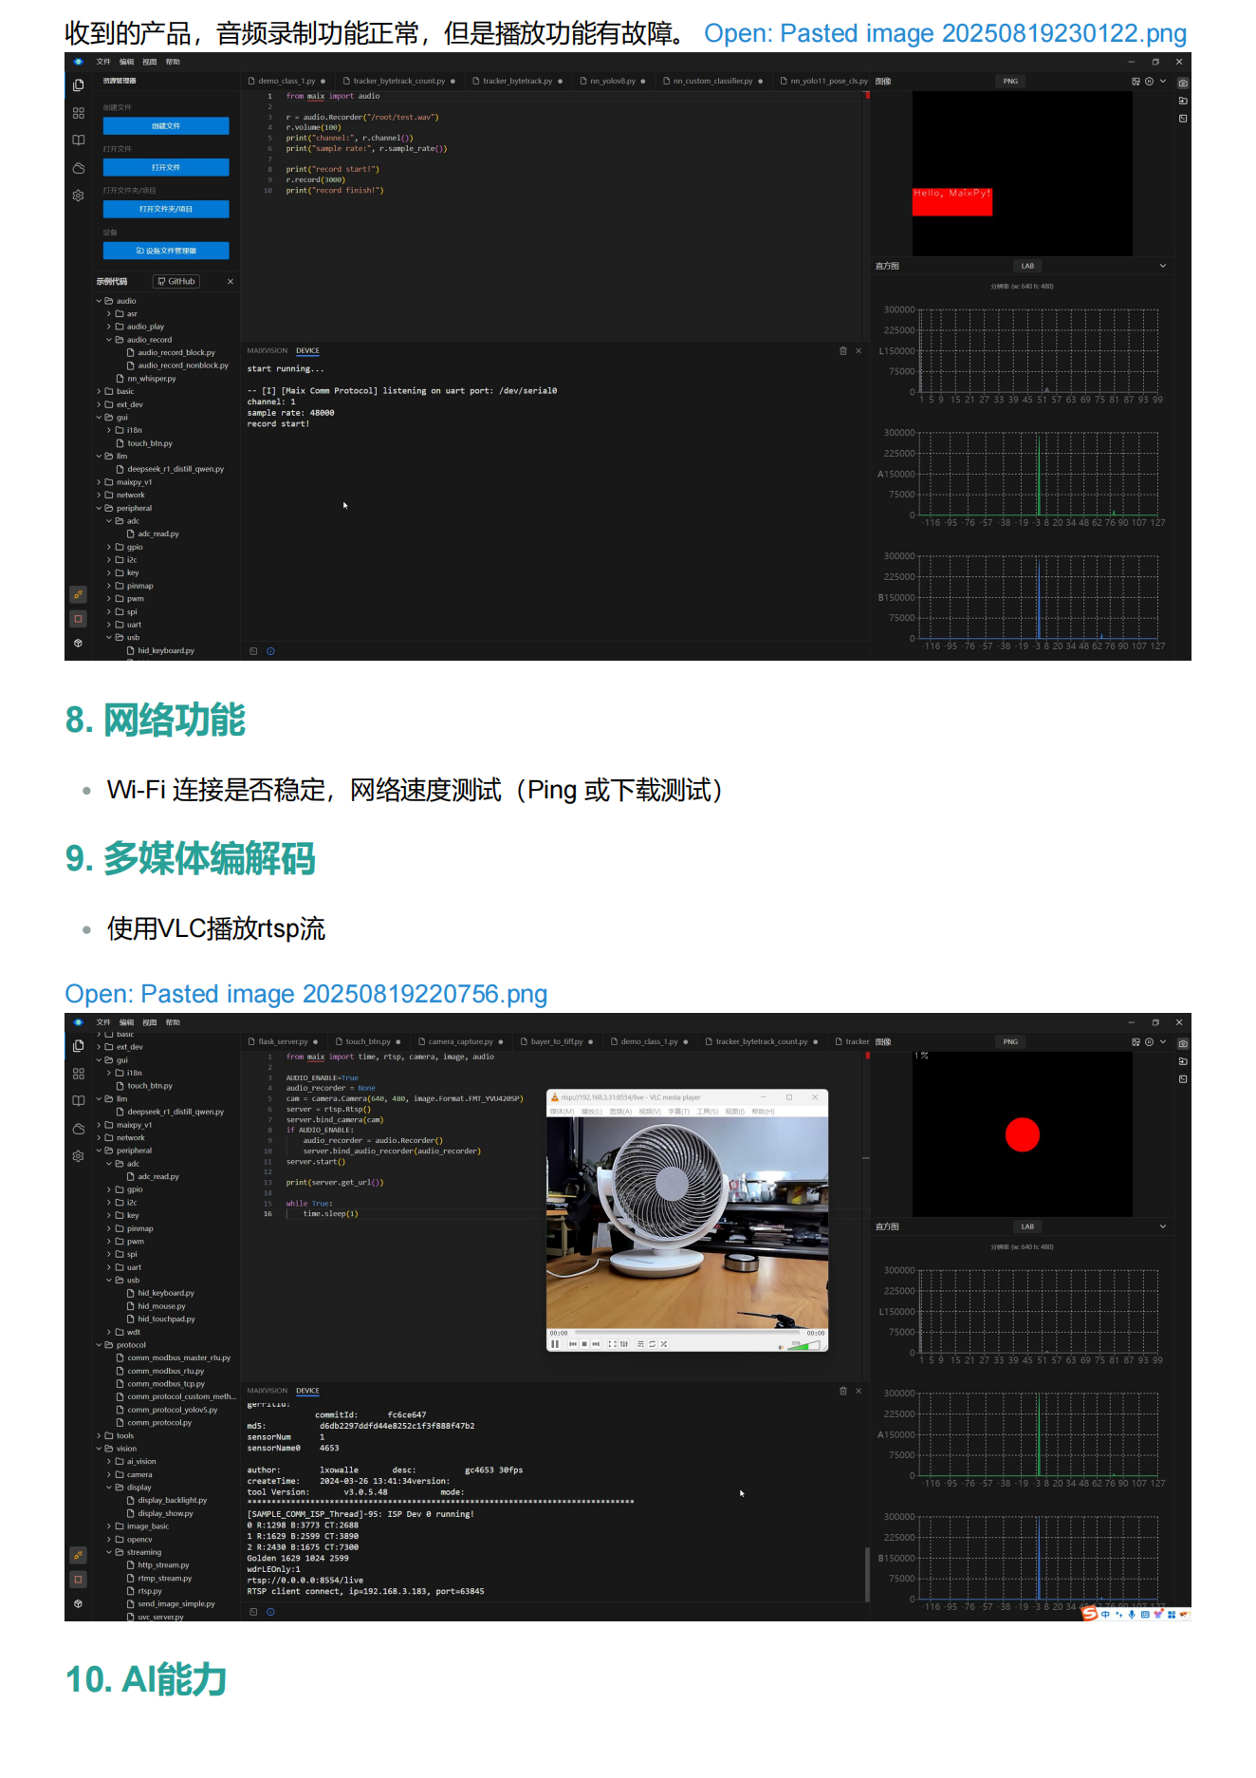Screen dimensions: 1256x1778
Task: Click the camera icon in first screenshot's right edge
Action: click(x=1183, y=83)
